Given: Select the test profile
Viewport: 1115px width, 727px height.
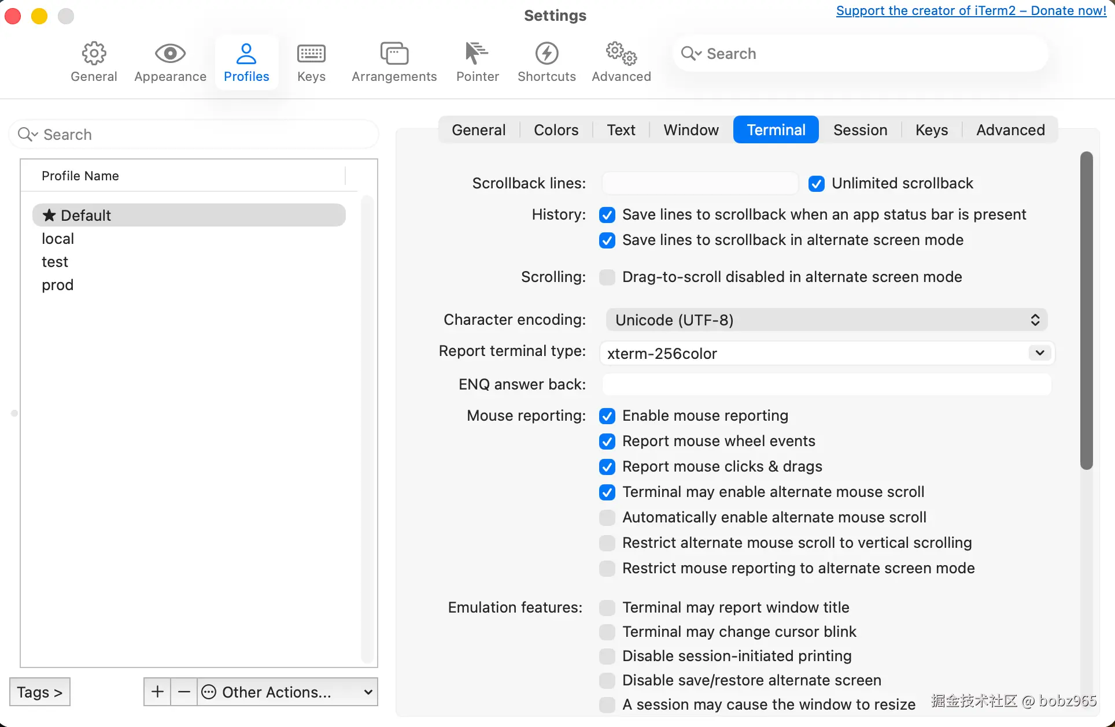Looking at the screenshot, I should pyautogui.click(x=189, y=262).
